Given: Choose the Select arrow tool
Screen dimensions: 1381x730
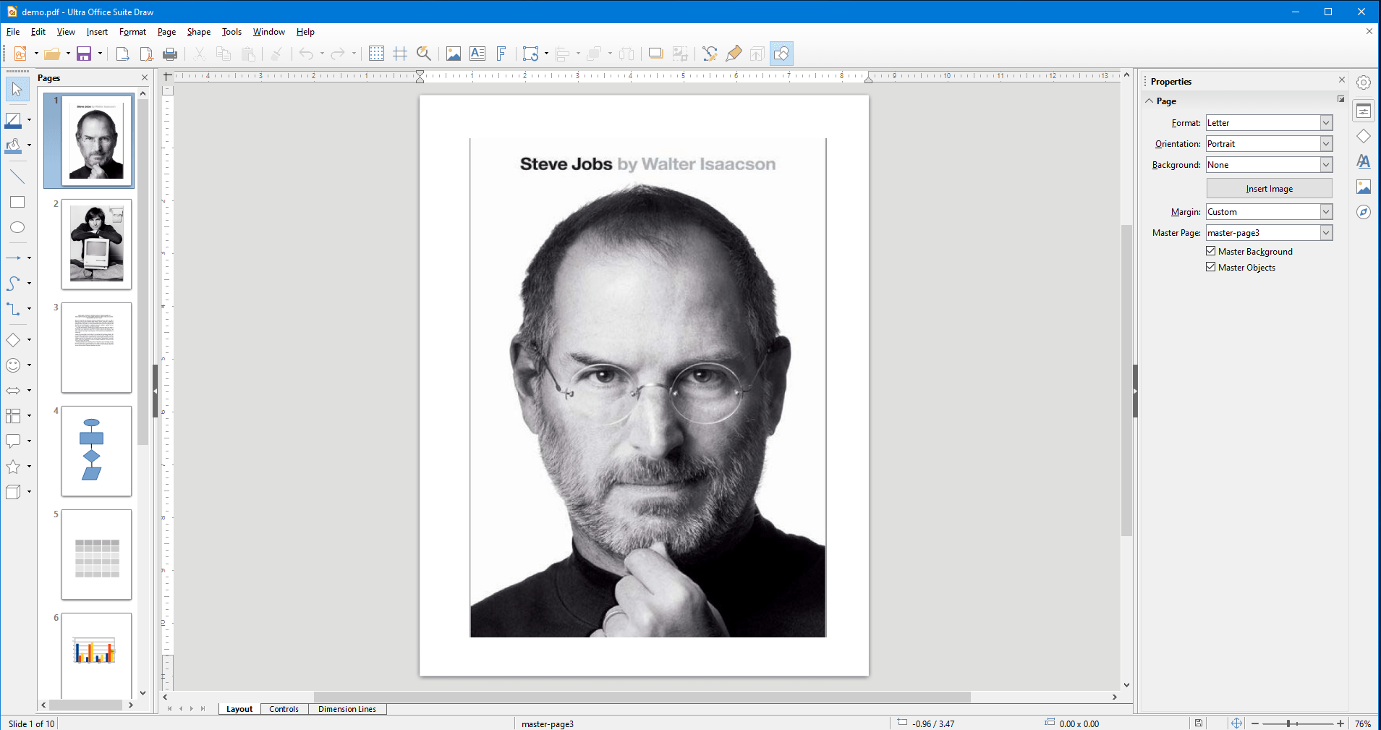Looking at the screenshot, I should coord(17,90).
